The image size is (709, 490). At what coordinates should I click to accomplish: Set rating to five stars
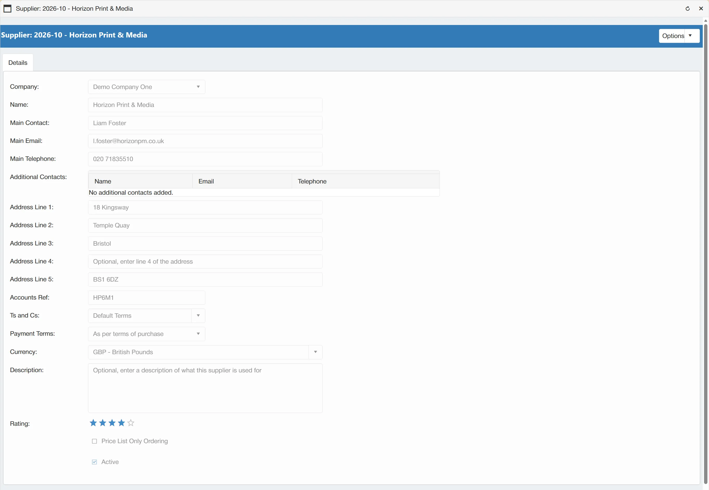point(131,423)
